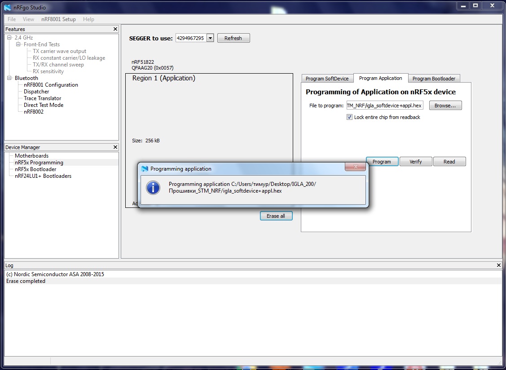The image size is (506, 370).
Task: Click the "nRF51822" chip name text
Action: pos(143,62)
